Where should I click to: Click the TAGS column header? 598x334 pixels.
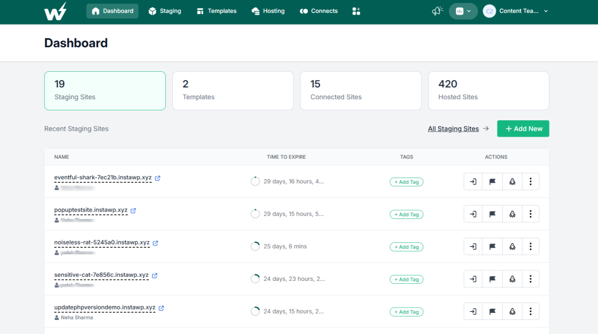point(406,157)
